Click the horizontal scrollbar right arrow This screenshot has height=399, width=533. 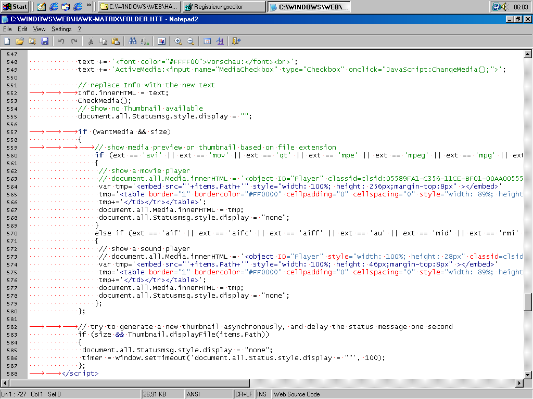519,383
